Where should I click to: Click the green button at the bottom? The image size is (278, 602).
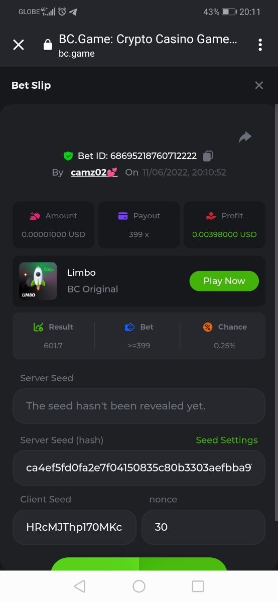point(139,564)
